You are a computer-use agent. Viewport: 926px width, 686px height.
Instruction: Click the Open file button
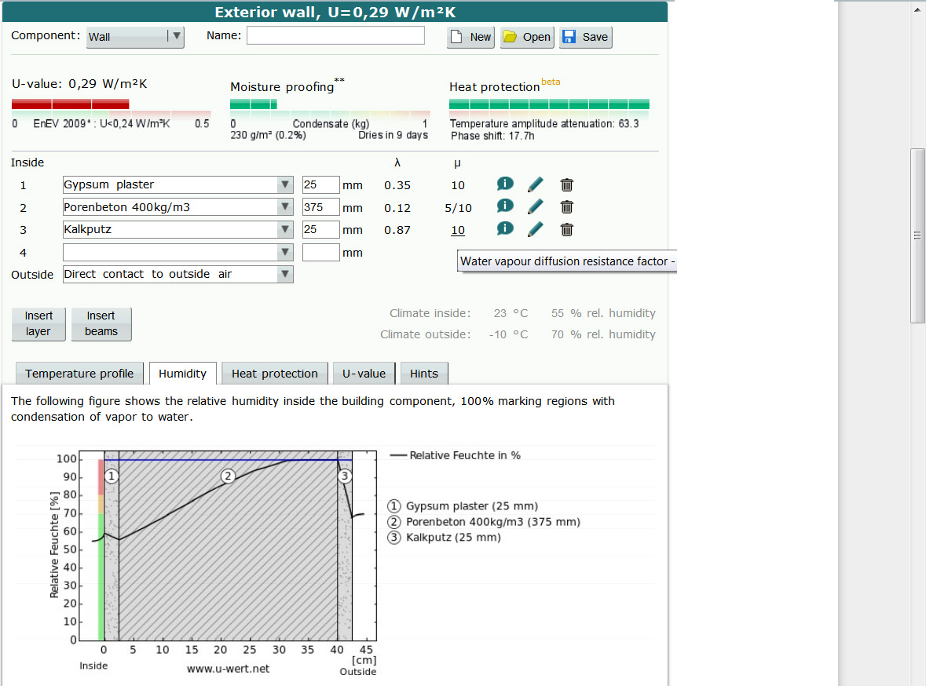[x=527, y=37]
